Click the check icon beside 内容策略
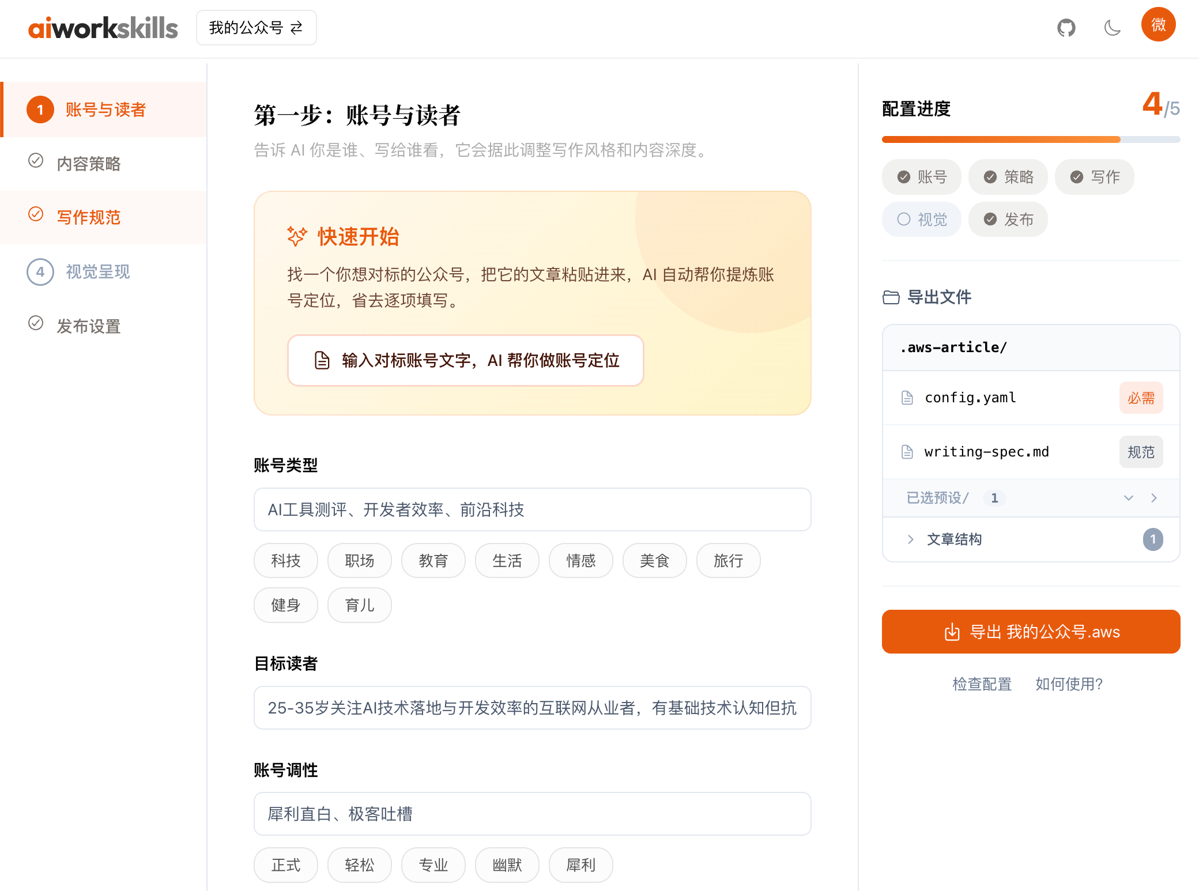 [36, 160]
